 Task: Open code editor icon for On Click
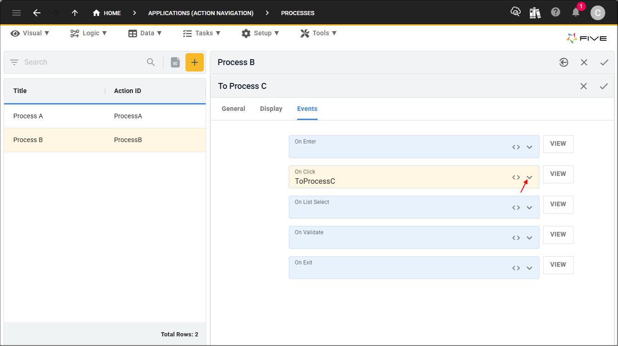pos(516,177)
